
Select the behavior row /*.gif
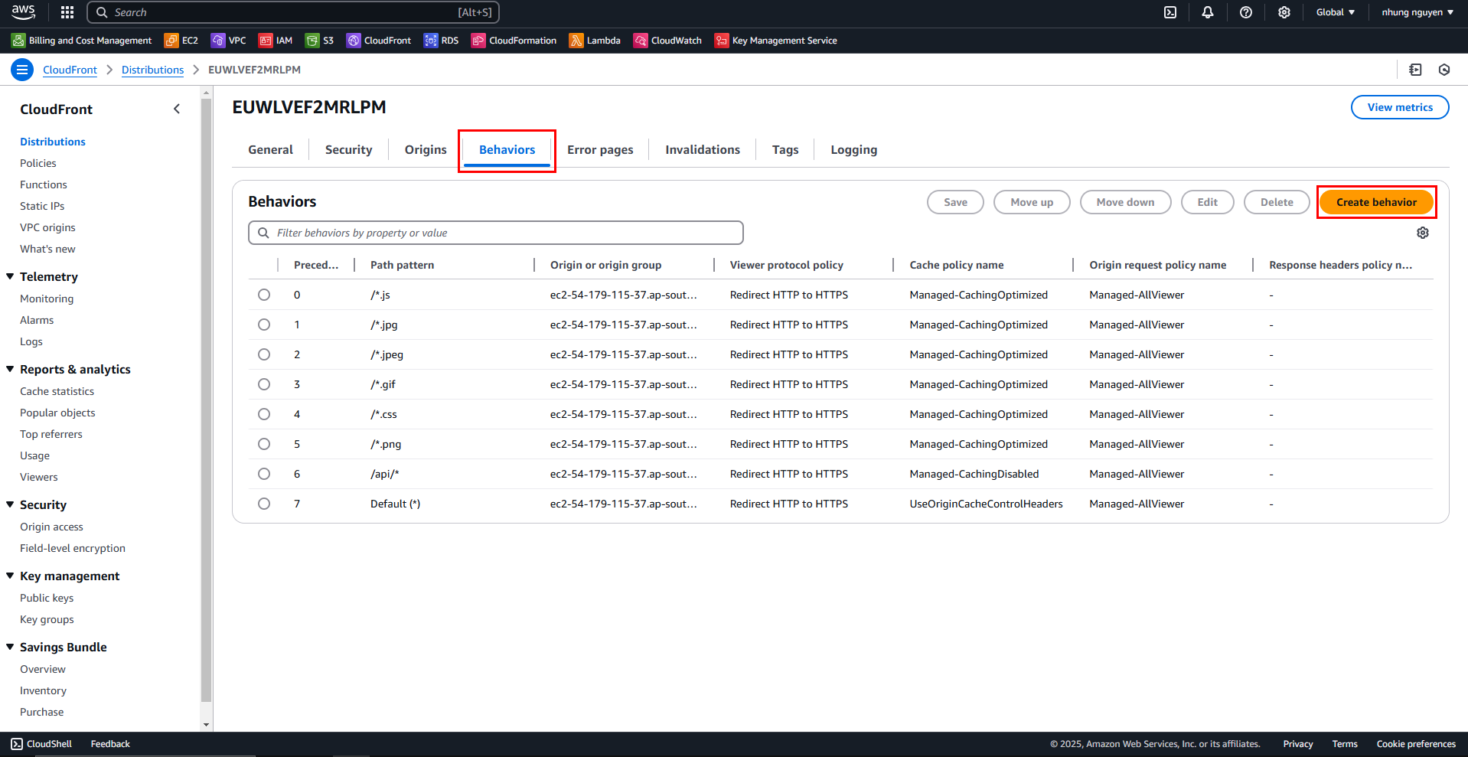click(x=264, y=384)
